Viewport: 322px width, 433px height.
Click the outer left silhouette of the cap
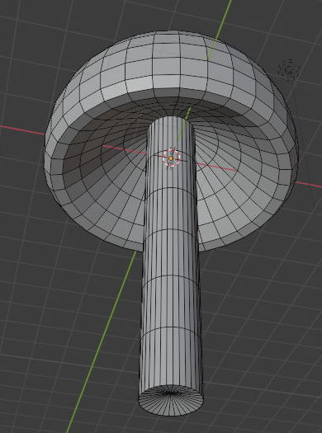tap(46, 155)
